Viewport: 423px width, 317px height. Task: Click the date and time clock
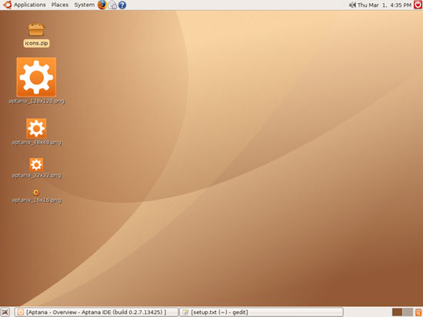coord(384,5)
